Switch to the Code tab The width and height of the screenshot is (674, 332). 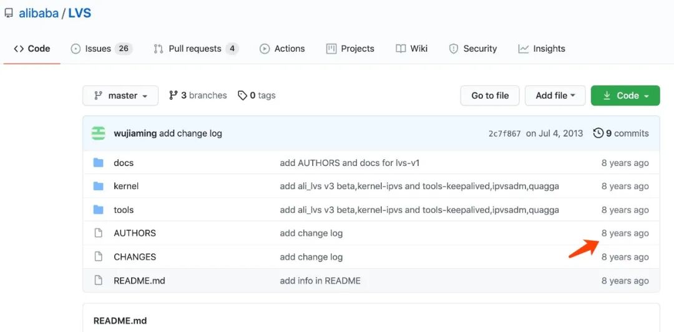[x=32, y=49]
